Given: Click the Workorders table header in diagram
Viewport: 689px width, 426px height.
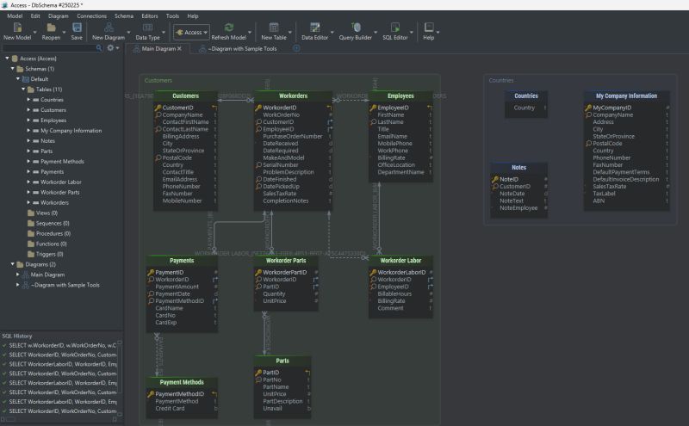Looking at the screenshot, I should 293,96.
